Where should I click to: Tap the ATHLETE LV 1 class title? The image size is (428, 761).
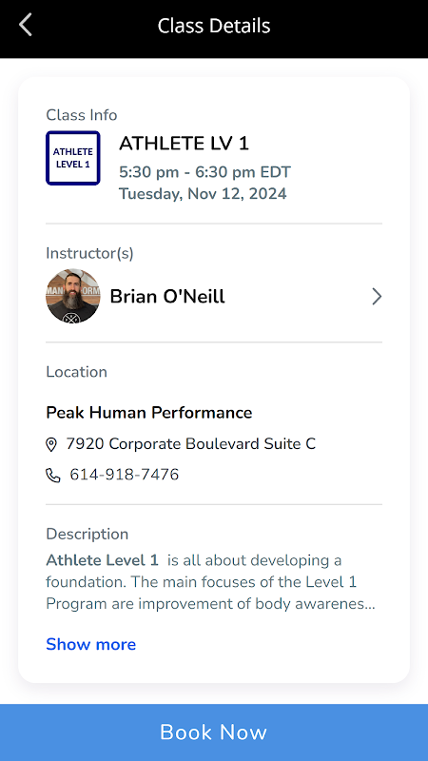[184, 144]
